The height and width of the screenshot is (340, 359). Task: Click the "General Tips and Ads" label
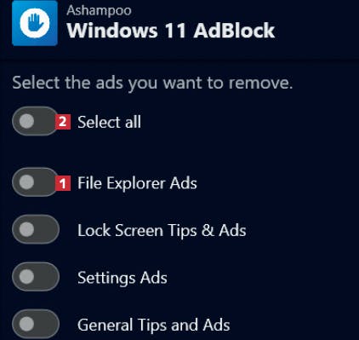[x=154, y=325]
